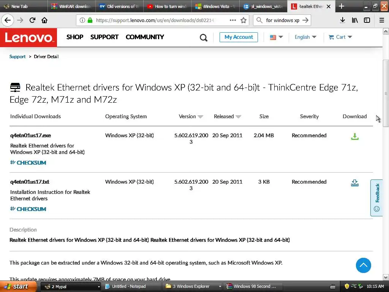Download q4etn01us17.exe driver file
389x292 pixels.
(355, 136)
